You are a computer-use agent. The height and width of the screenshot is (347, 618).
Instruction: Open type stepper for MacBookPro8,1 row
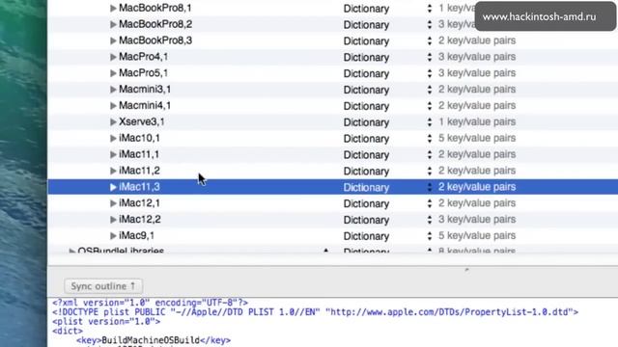(429, 9)
